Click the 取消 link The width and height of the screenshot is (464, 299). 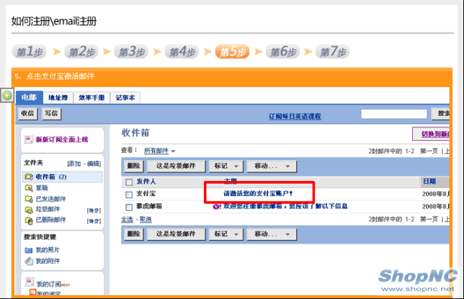146,220
